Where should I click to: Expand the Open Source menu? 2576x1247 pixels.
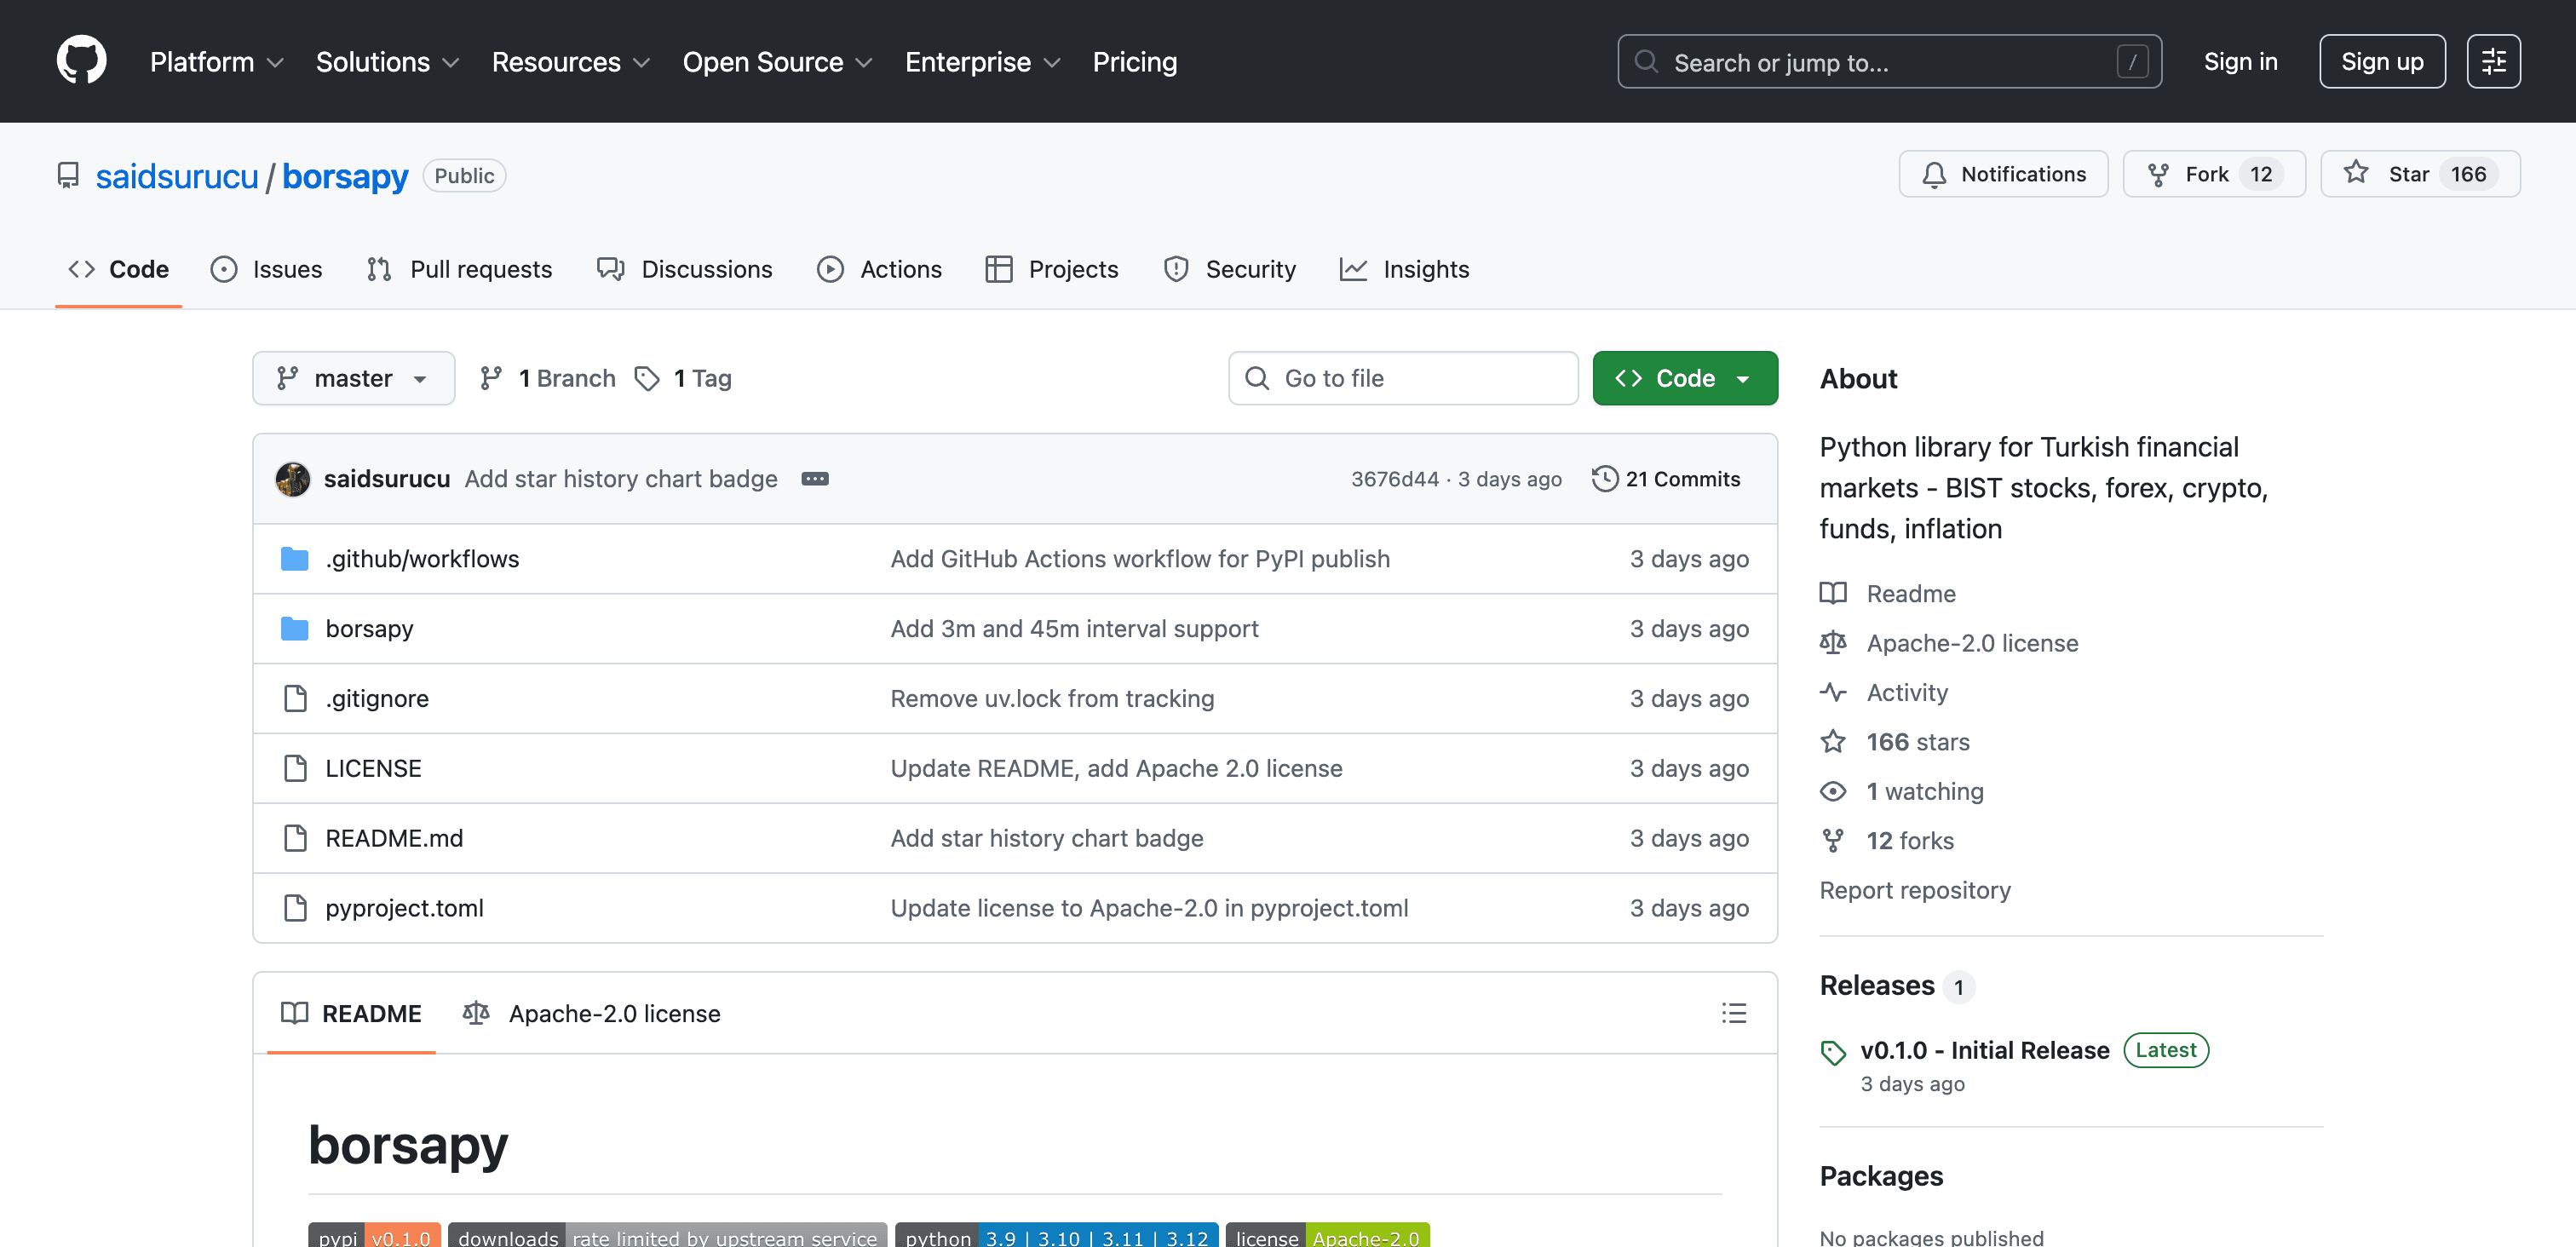[x=778, y=62]
